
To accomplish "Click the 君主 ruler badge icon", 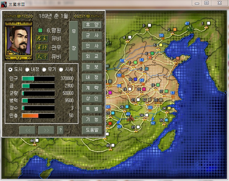I will (x=42, y=39).
